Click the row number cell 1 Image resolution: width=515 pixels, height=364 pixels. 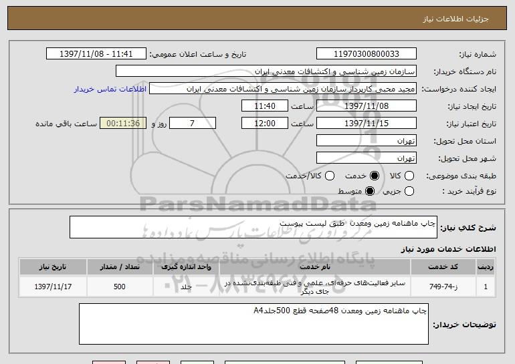(486, 287)
